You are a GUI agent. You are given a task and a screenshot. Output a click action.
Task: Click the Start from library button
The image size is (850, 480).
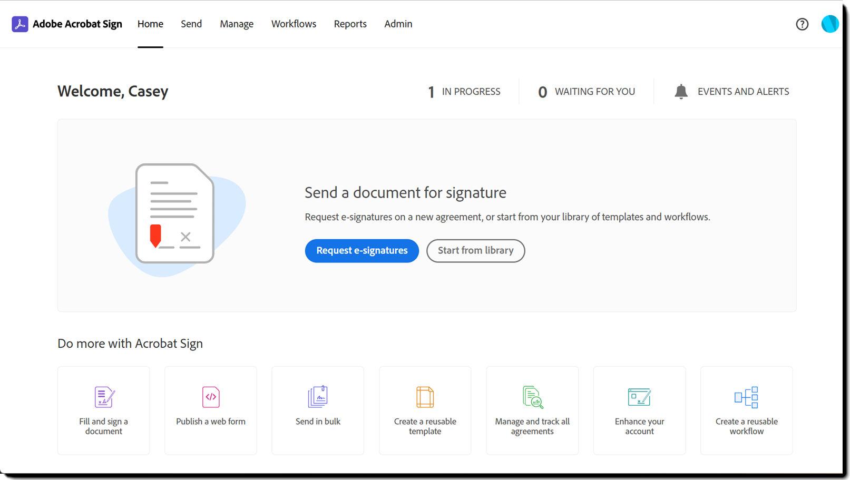pos(475,251)
